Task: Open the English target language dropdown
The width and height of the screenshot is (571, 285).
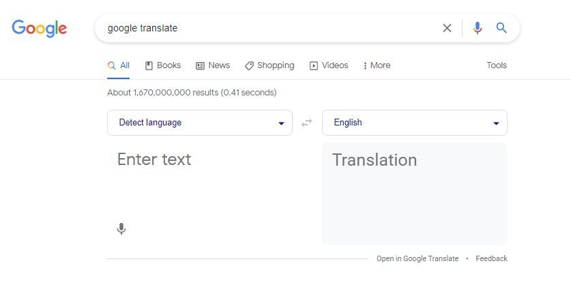Action: [414, 123]
